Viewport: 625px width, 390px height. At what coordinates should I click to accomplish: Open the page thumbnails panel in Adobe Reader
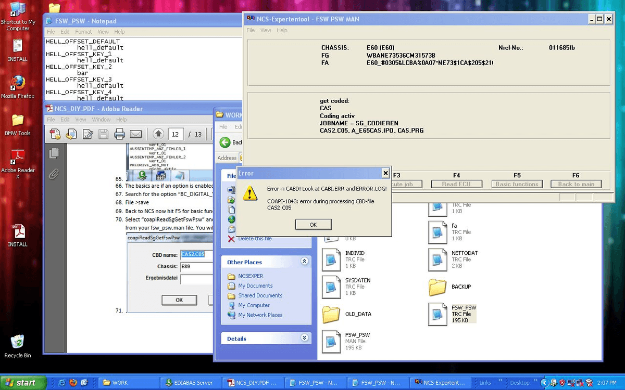(x=54, y=153)
